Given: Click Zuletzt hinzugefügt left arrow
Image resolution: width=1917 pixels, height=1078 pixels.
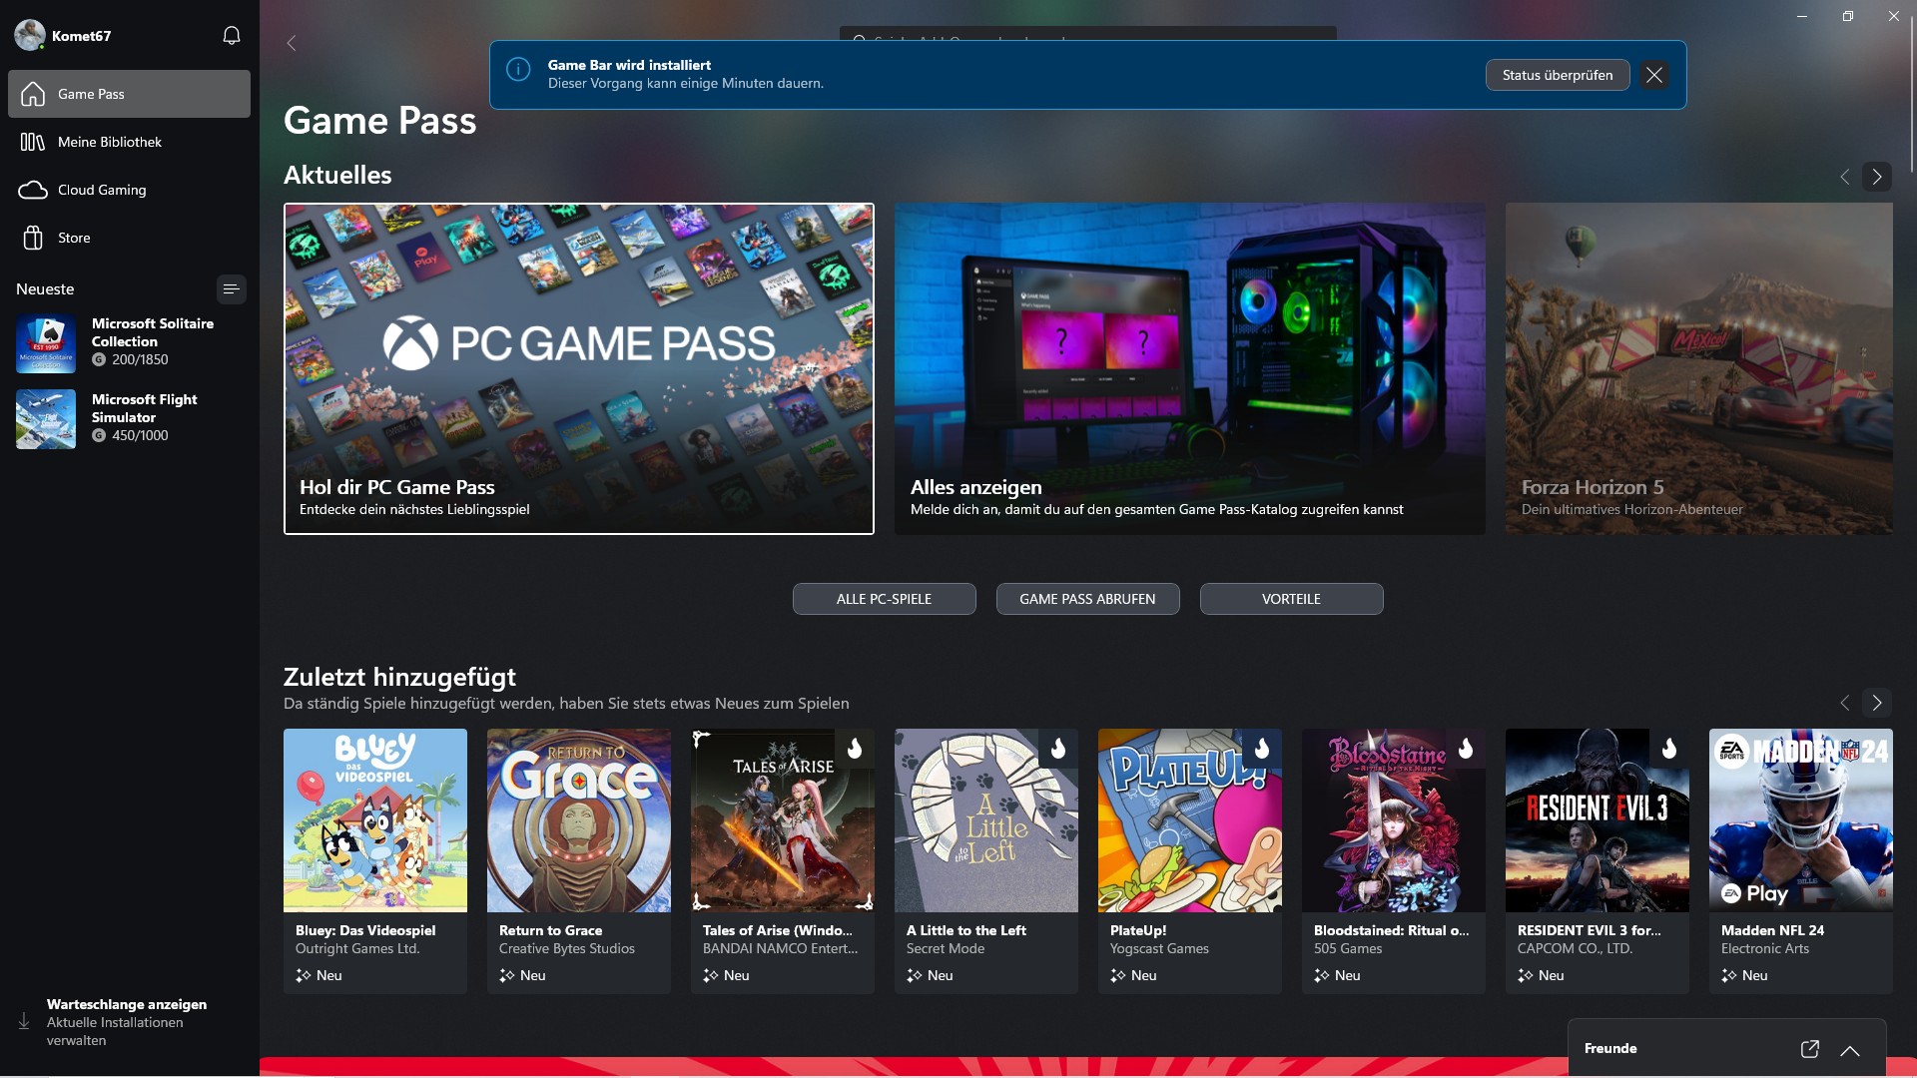Looking at the screenshot, I should [x=1844, y=703].
